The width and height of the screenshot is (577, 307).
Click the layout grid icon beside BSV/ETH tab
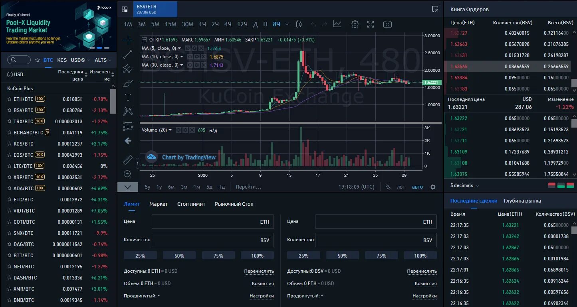(125, 9)
